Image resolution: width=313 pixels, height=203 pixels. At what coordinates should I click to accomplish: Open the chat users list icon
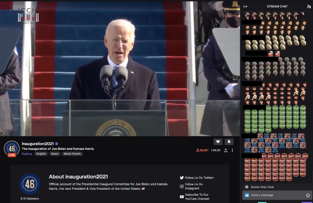click(x=309, y=6)
